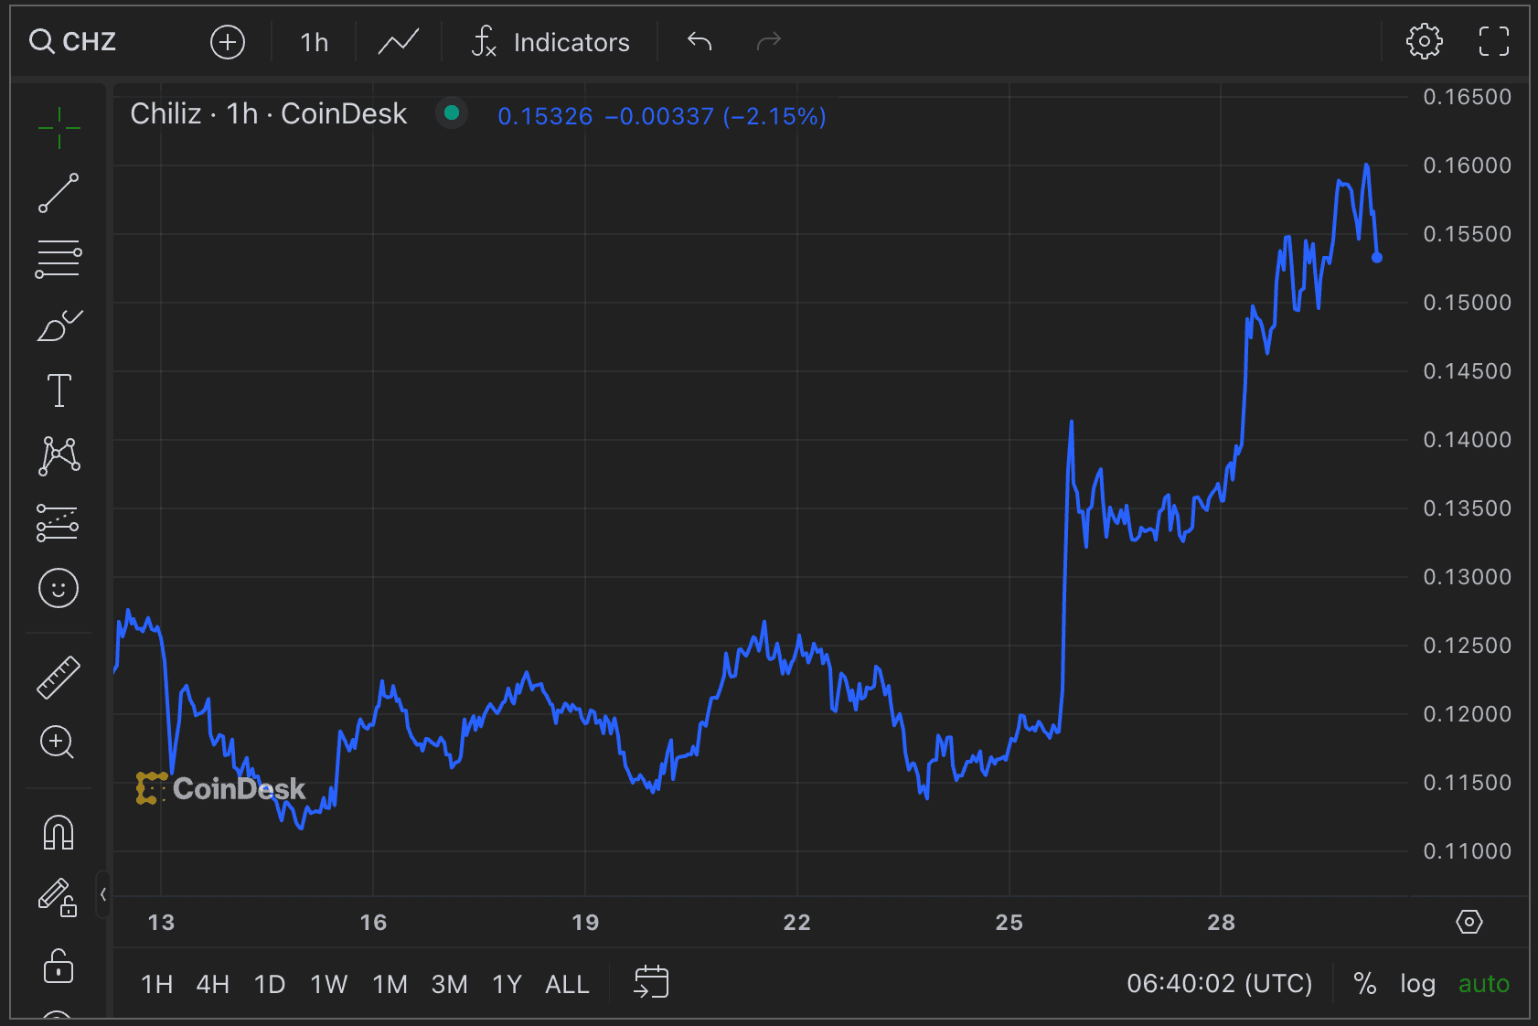Open the chart style line dropdown
This screenshot has height=1026, width=1538.
tap(399, 42)
